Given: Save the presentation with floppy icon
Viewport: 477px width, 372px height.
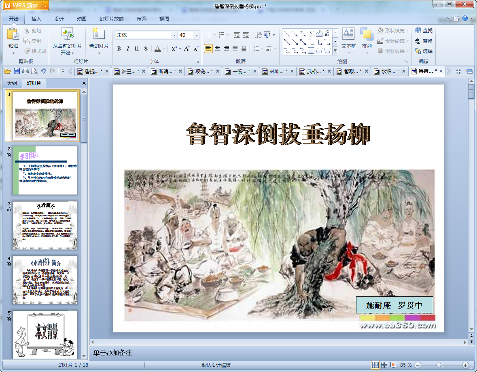Looking at the screenshot, I should (17, 71).
